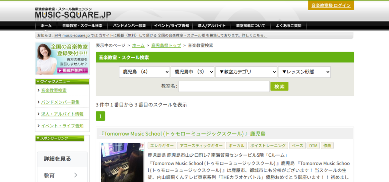389x182 pixels.
Task: Expand the 教育 sponsor item chevron
Action: 76,175
